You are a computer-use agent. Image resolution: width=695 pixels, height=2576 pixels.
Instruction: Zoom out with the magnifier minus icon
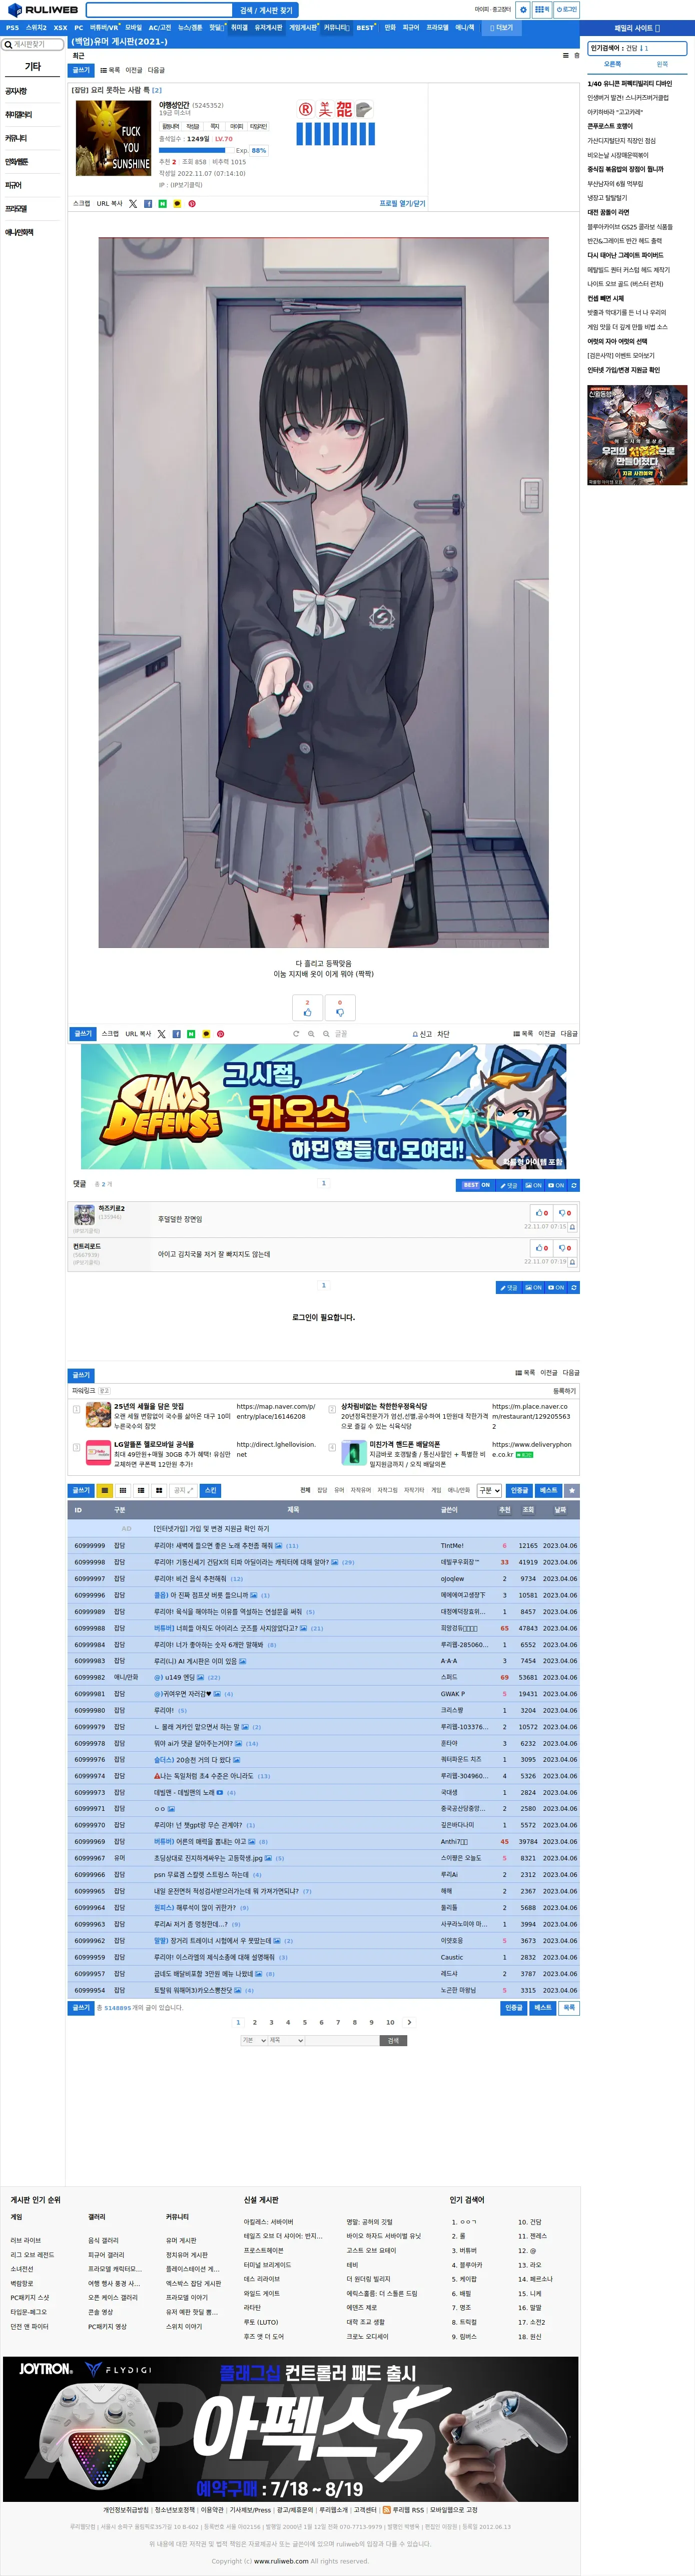pyautogui.click(x=326, y=1034)
